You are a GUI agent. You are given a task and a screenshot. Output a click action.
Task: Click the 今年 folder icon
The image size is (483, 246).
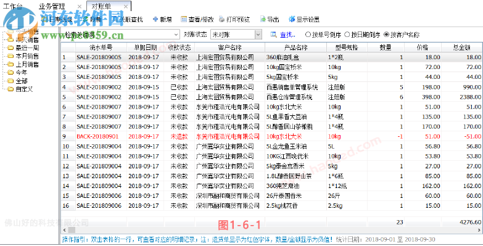10,73
